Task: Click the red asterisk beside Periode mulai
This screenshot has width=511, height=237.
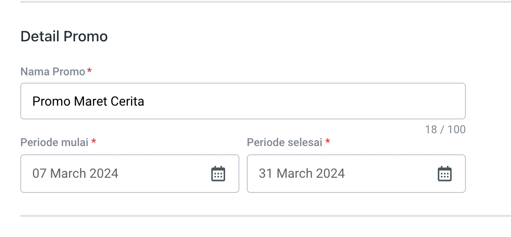Action: [x=93, y=141]
